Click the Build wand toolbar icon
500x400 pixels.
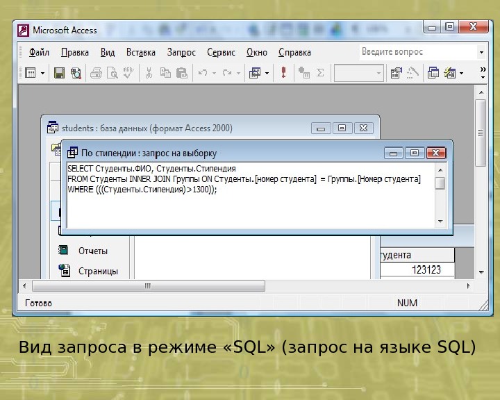tap(412, 73)
